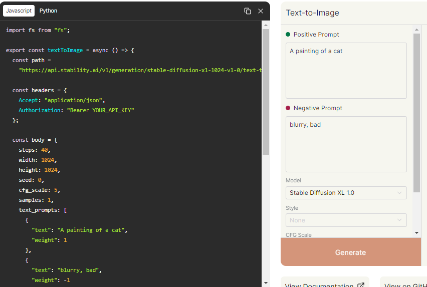Click the steps: 40 line

point(35,150)
